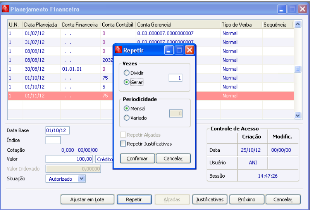Click the Conta Contábil column header
Image resolution: width=310 pixels, height=210 pixels.
pyautogui.click(x=117, y=25)
